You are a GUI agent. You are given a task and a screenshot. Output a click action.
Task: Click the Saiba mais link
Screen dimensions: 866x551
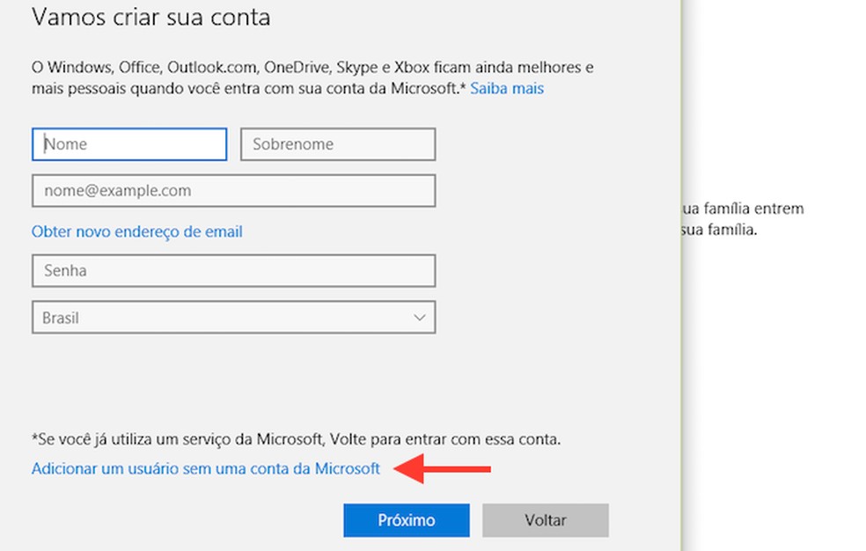tap(507, 88)
